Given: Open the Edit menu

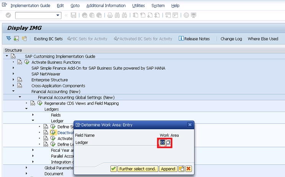Looking at the screenshot, I should (x=60, y=6).
